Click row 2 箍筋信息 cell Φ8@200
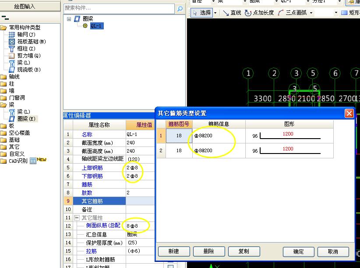This screenshot has width=360, height=268. (x=219, y=150)
